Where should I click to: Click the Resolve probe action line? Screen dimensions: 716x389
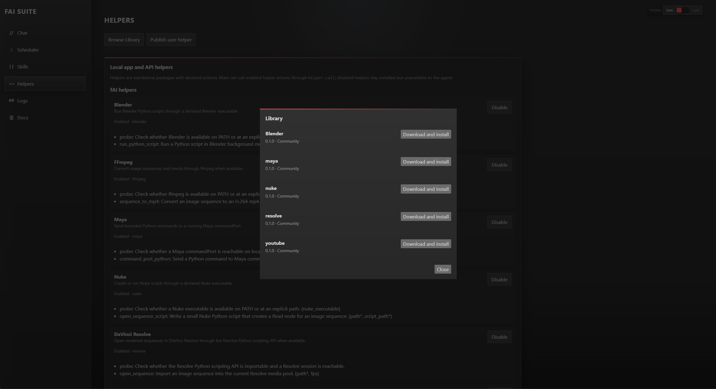232,366
